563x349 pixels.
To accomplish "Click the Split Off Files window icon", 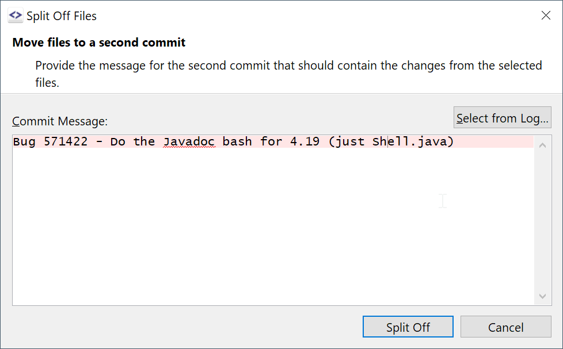I will 16,16.
